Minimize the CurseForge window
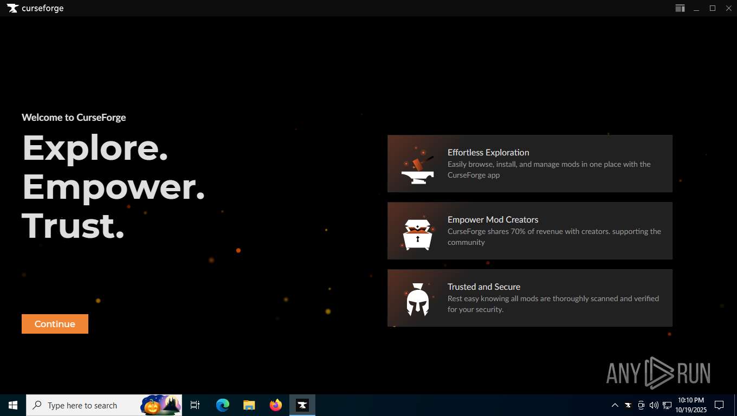The image size is (737, 416). [696, 8]
